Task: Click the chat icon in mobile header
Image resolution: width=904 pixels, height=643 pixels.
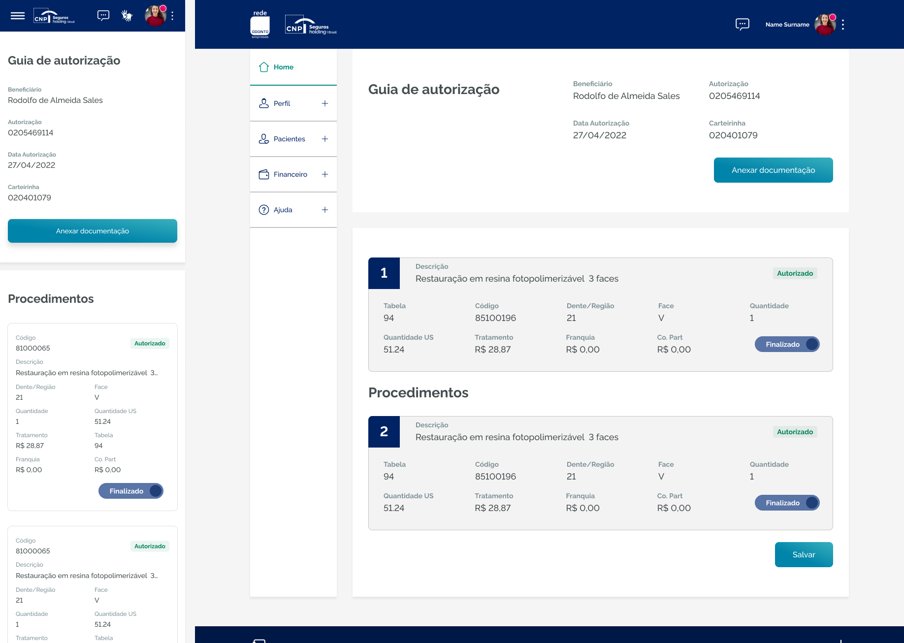Action: click(x=103, y=16)
